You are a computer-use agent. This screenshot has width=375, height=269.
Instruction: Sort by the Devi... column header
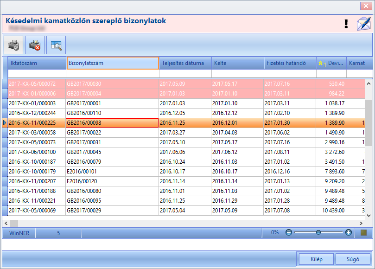point(331,63)
